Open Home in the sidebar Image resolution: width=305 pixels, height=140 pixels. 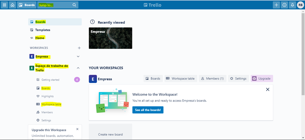[x=55, y=38]
